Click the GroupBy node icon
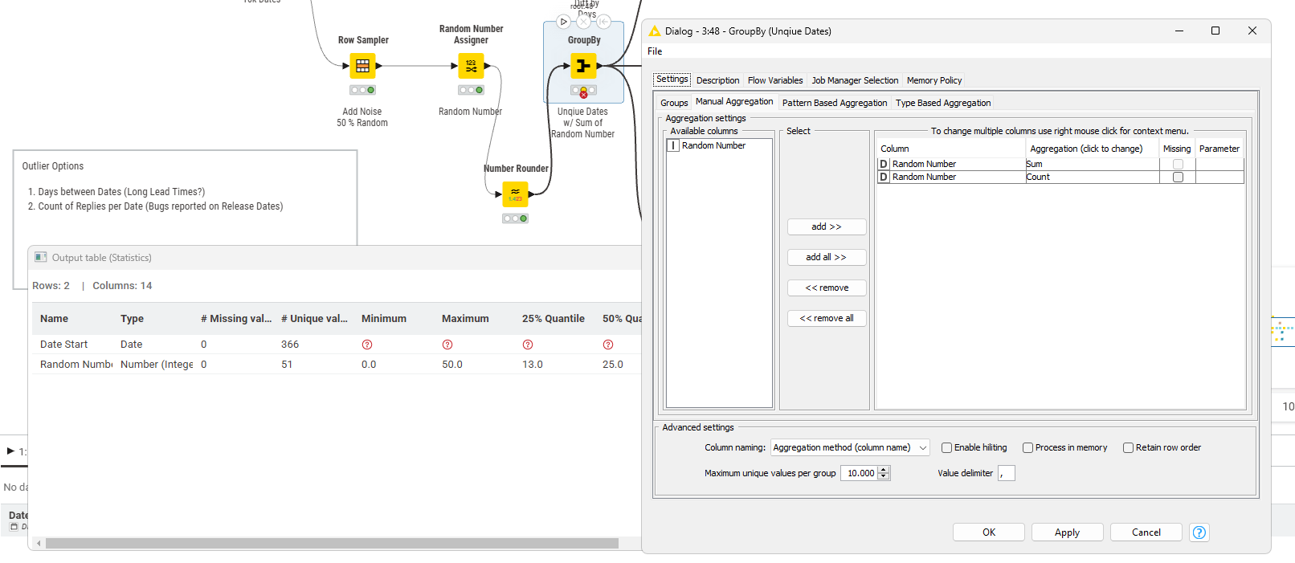 tap(583, 66)
